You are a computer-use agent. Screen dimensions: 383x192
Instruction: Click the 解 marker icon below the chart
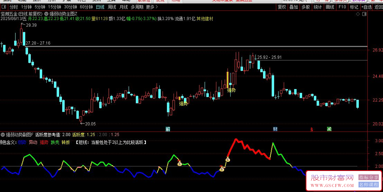click(x=168, y=129)
